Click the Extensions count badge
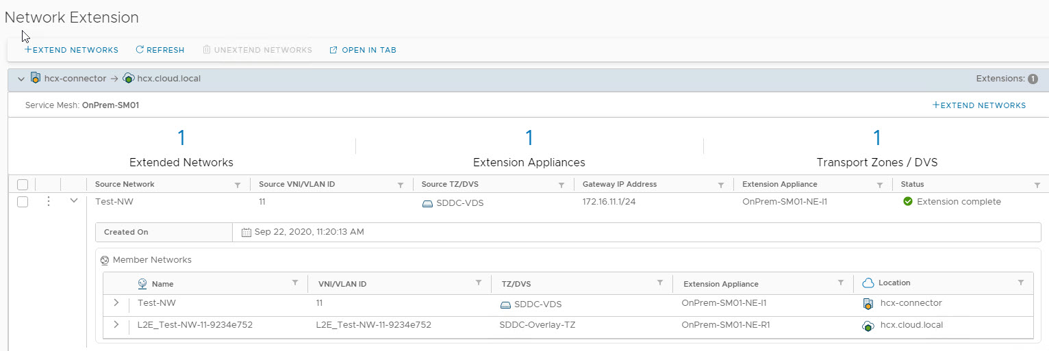Viewport: 1049px width, 351px height. point(1033,79)
